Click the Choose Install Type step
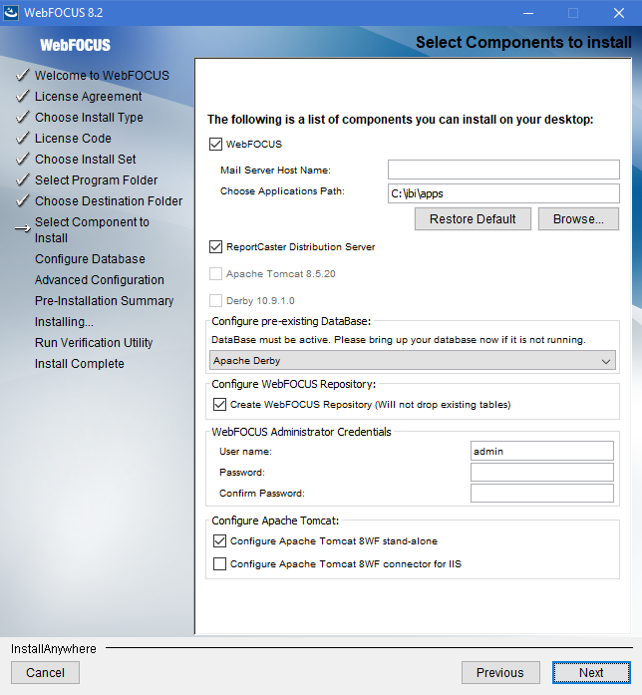Viewport: 642px width, 695px height. click(x=89, y=118)
